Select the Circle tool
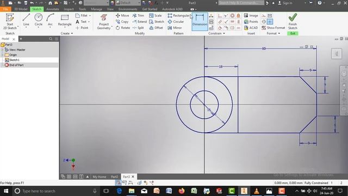 coord(39,20)
